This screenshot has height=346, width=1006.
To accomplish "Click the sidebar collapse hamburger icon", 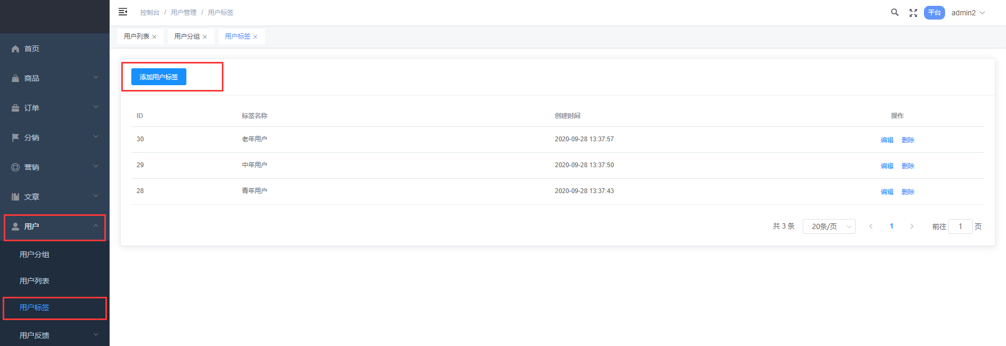I will click(123, 12).
